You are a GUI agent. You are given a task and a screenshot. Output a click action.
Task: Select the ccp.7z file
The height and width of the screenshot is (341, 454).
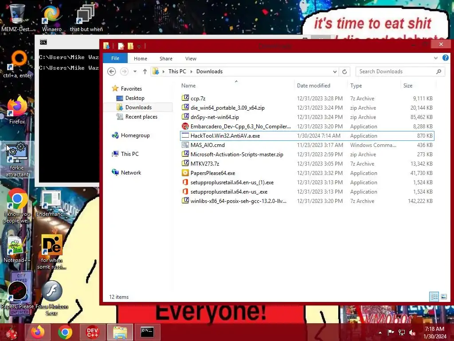click(x=307, y=99)
